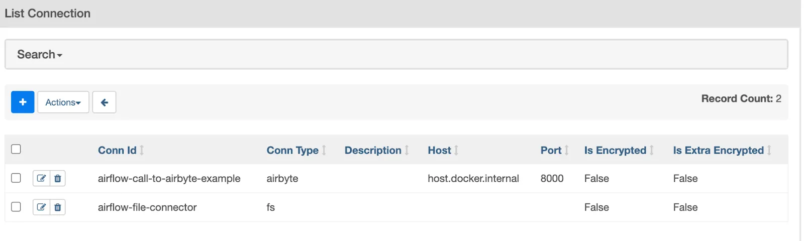Delete the airflow-call-to-airbyte-example connection
This screenshot has height=241, width=804.
[58, 178]
